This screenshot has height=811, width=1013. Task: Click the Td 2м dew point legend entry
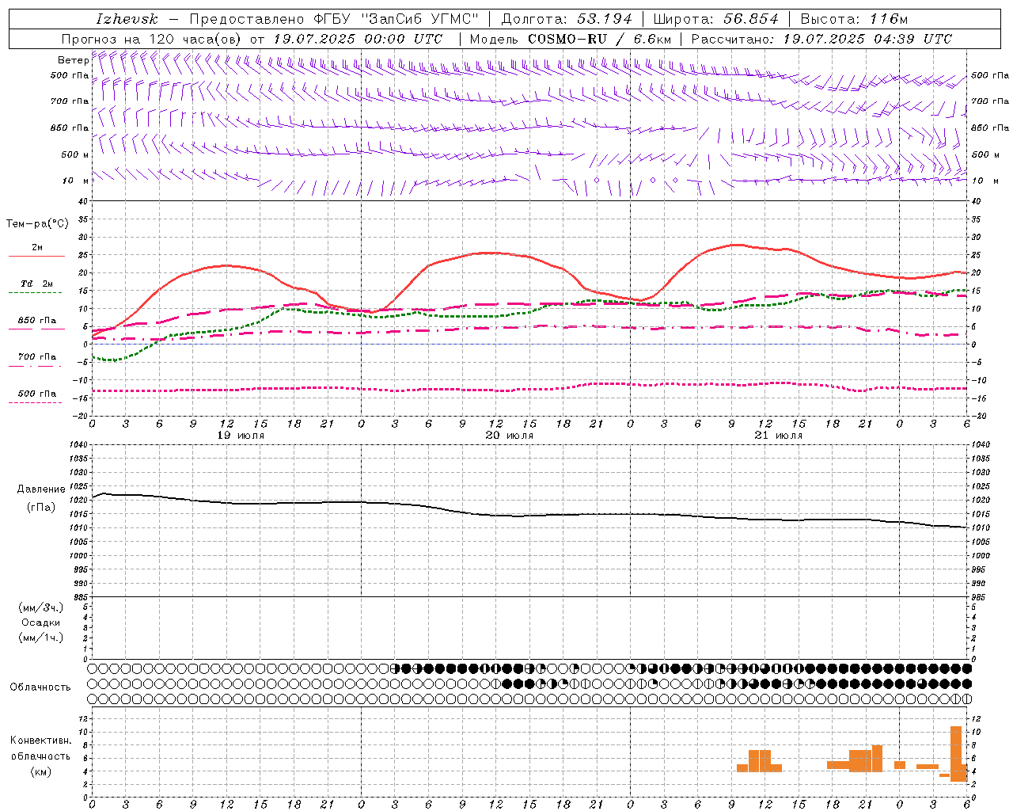pos(36,284)
